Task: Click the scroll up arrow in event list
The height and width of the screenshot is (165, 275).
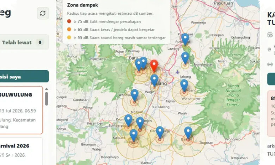Action: [x=47, y=89]
